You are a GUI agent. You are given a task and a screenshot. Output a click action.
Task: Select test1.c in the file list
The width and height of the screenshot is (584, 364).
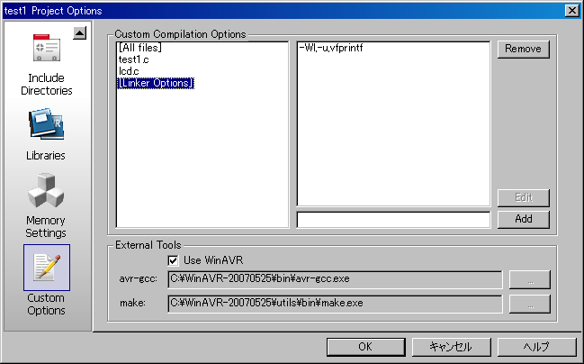tap(132, 59)
